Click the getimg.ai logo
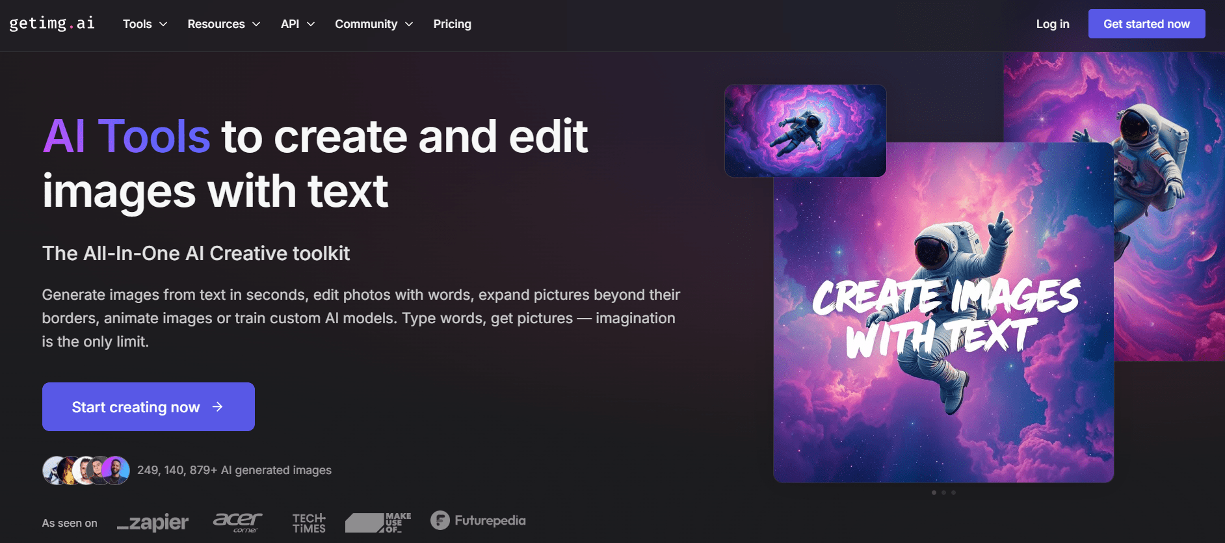1225x543 pixels. pos(52,23)
